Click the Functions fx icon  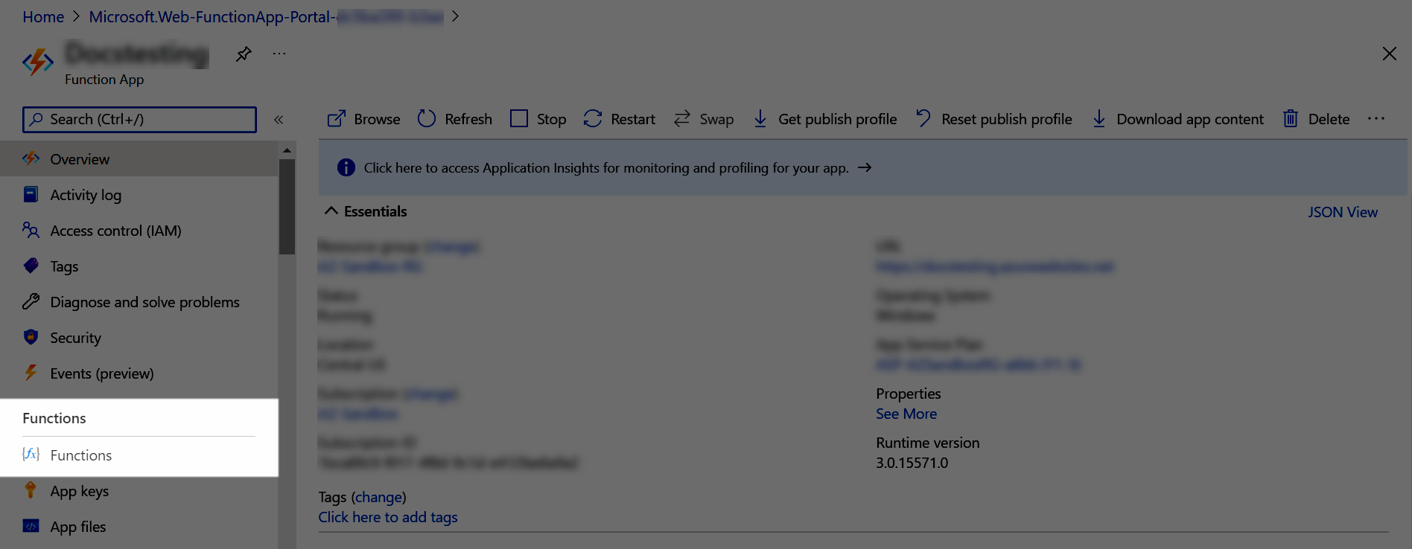click(x=31, y=455)
